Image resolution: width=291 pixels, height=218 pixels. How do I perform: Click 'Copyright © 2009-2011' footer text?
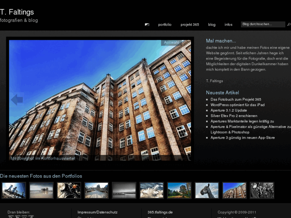click(x=237, y=212)
